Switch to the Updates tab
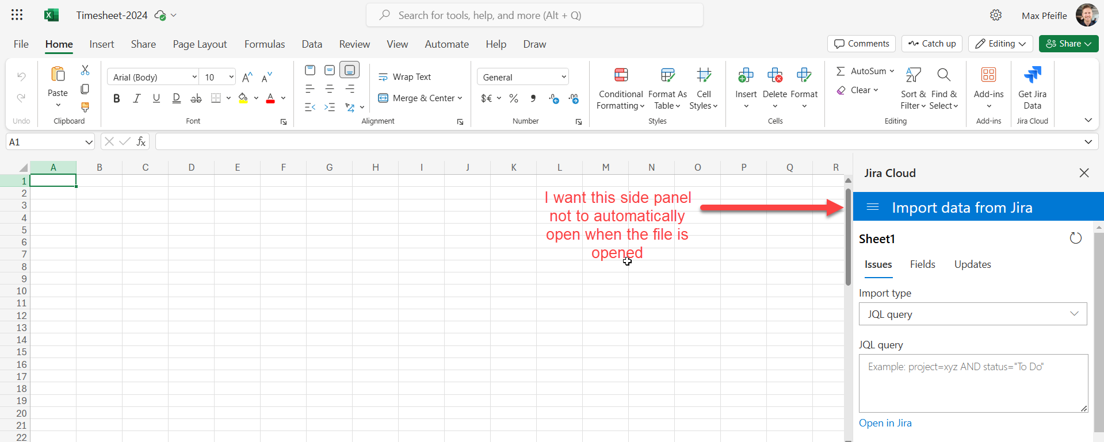Viewport: 1104px width, 442px height. pyautogui.click(x=972, y=264)
